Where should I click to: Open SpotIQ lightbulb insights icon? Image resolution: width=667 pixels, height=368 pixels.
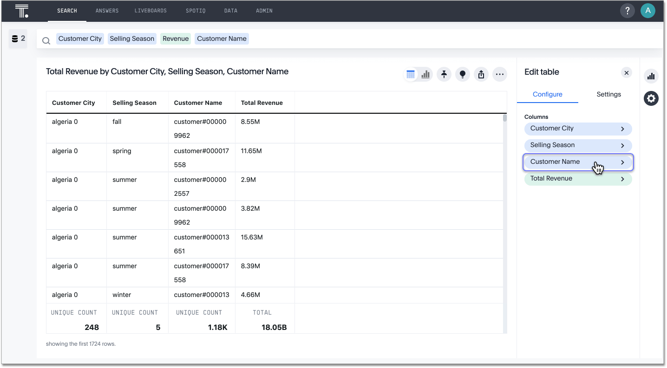[x=463, y=74]
